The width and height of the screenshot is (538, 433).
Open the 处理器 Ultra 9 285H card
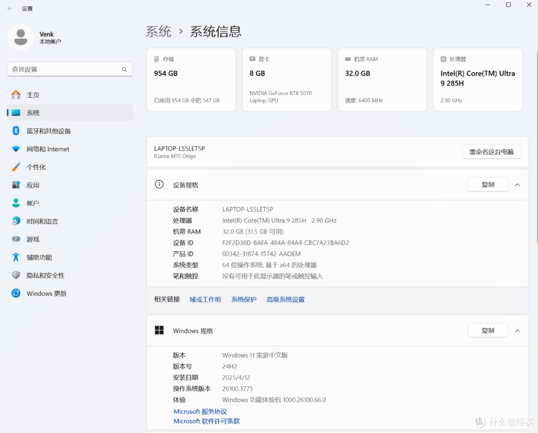tap(478, 80)
